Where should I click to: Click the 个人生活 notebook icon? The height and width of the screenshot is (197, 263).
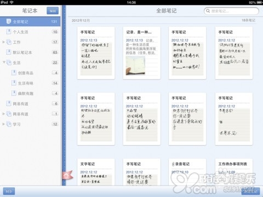click(x=9, y=32)
